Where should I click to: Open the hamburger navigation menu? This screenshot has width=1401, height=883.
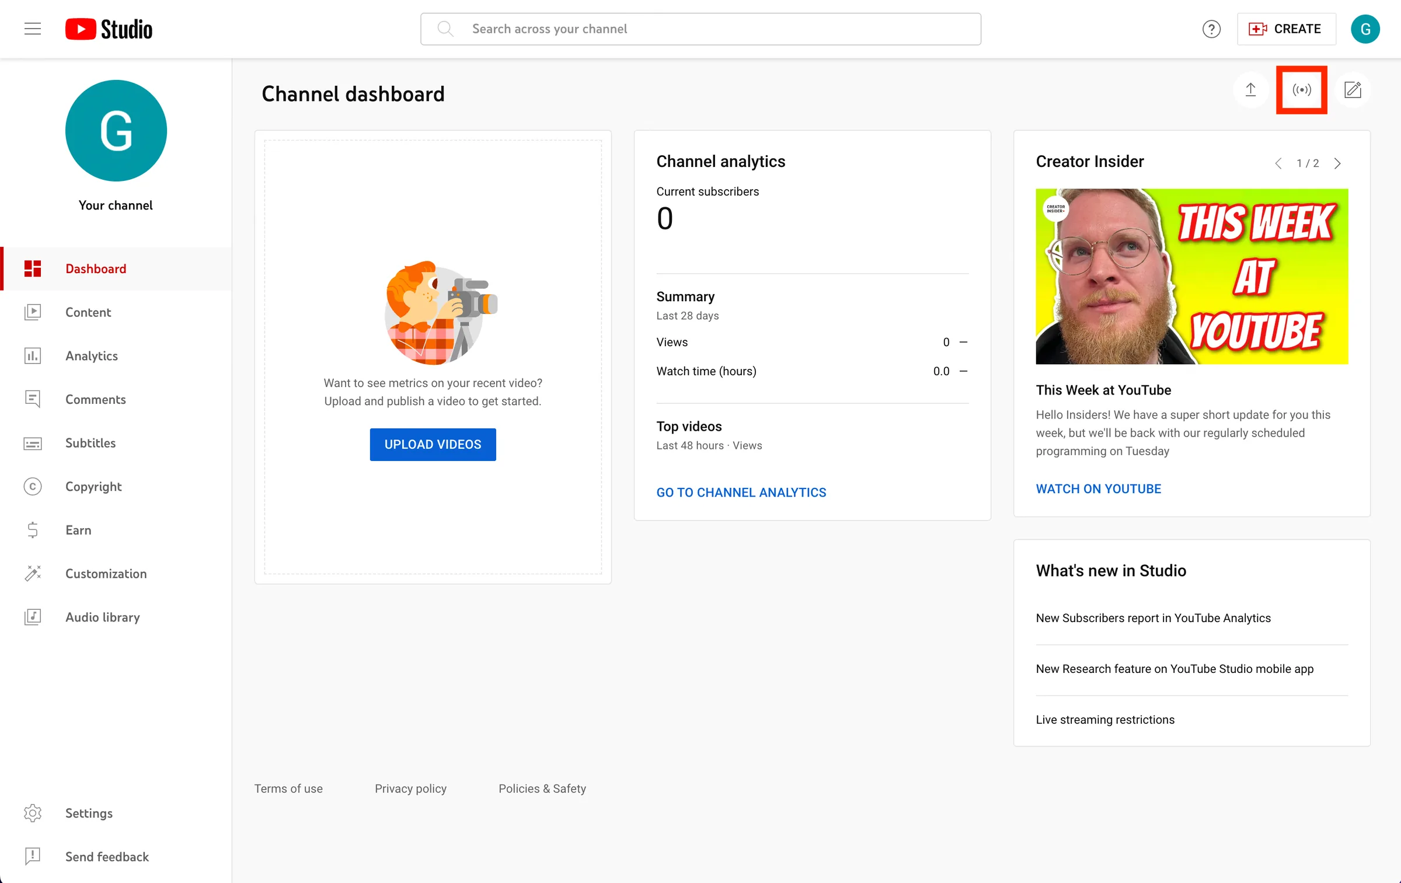(33, 29)
